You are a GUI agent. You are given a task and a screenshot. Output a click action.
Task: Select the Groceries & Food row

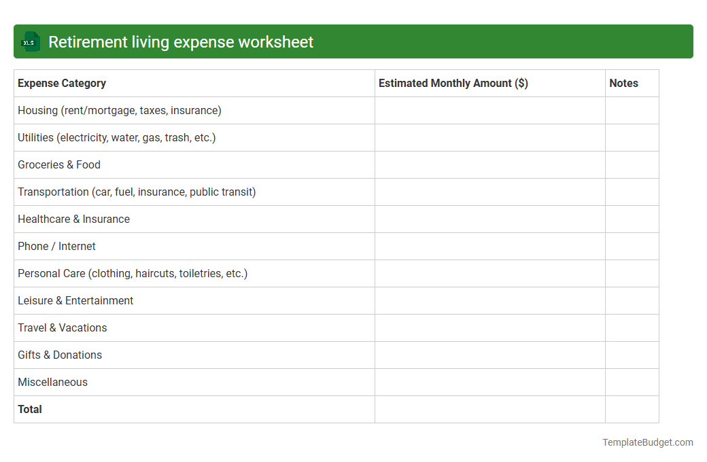[x=58, y=164]
